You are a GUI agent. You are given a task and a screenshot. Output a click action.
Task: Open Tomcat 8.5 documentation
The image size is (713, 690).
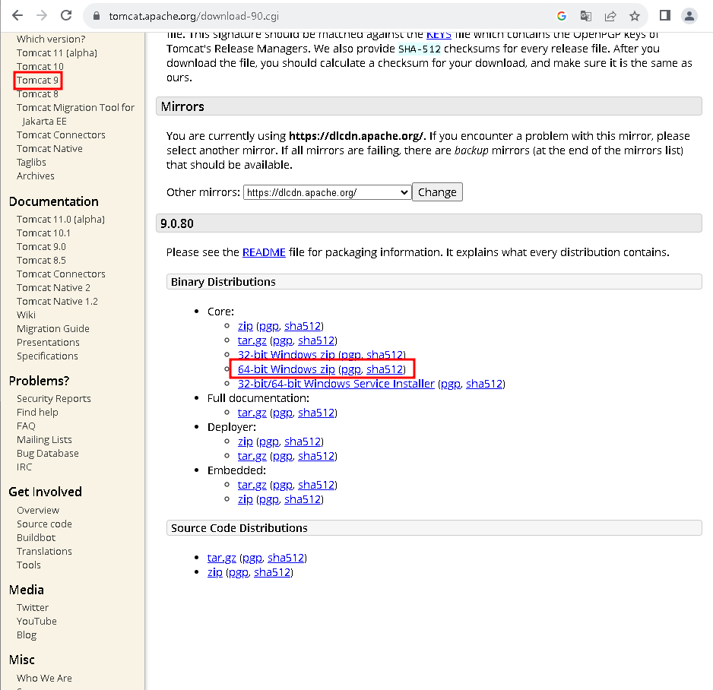coord(41,260)
